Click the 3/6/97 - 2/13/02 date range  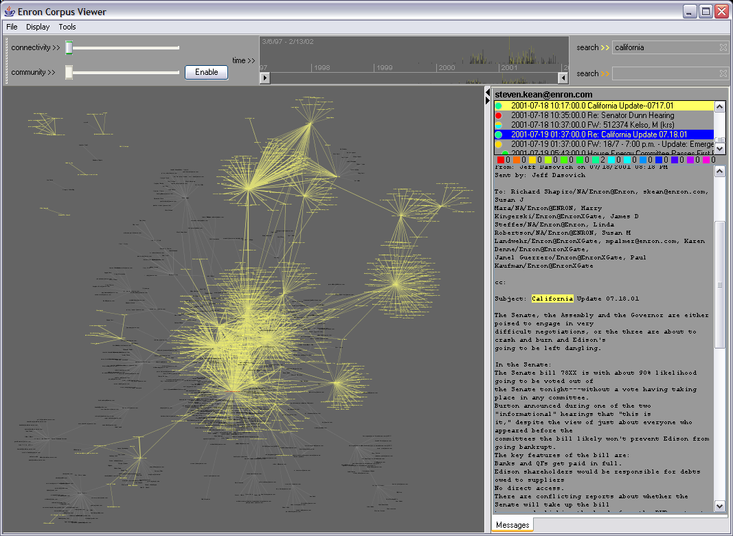pyautogui.click(x=287, y=42)
